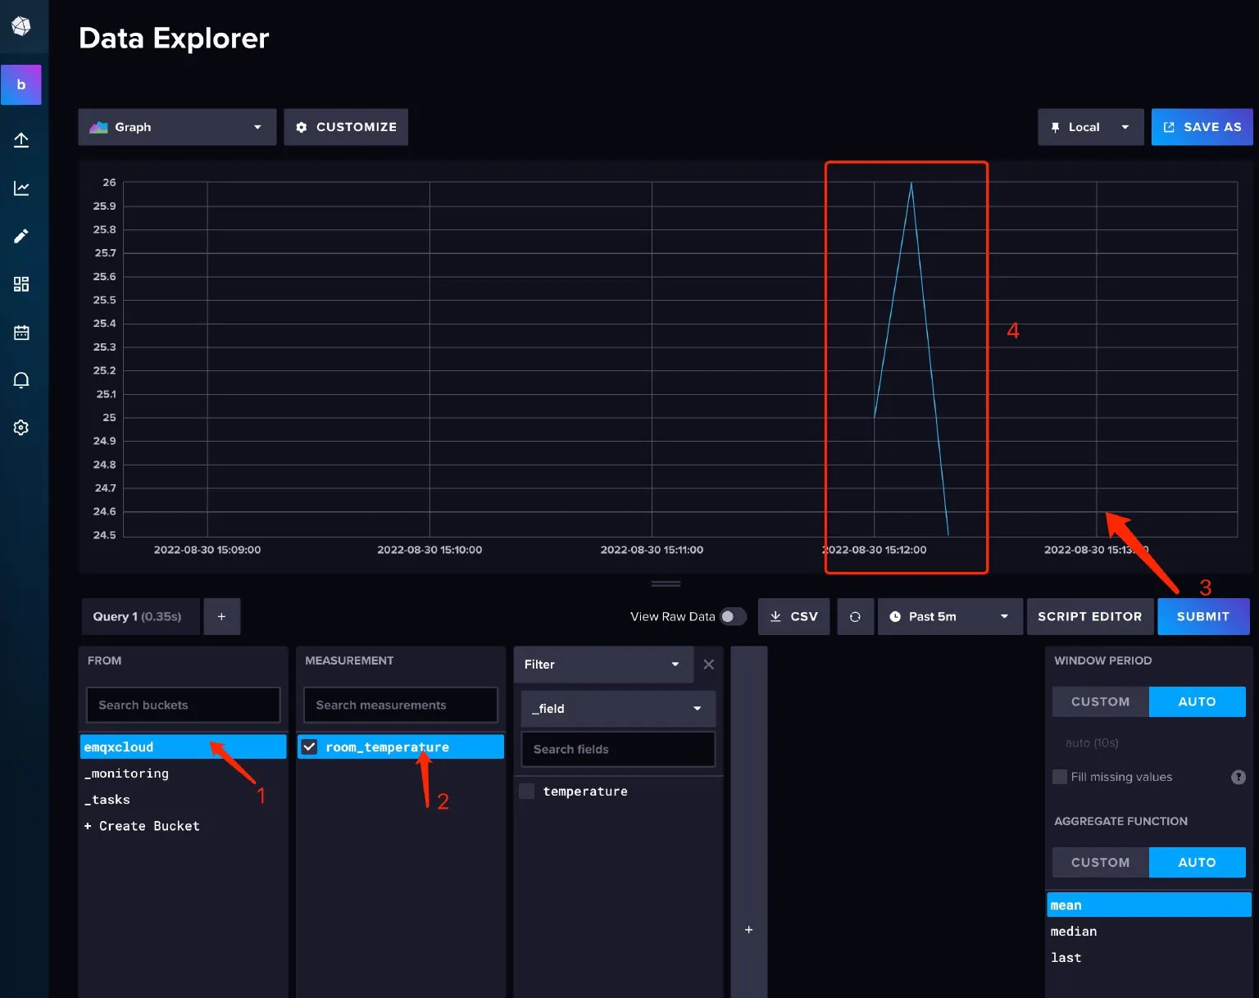Open the Script Editor
This screenshot has height=998, width=1259.
pyautogui.click(x=1089, y=617)
